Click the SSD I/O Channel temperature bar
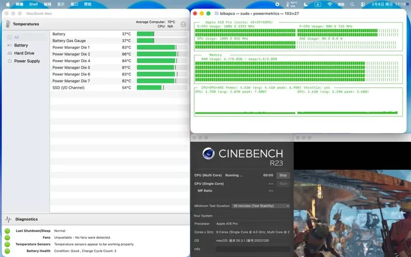The width and height of the screenshot is (411, 257). click(162, 88)
